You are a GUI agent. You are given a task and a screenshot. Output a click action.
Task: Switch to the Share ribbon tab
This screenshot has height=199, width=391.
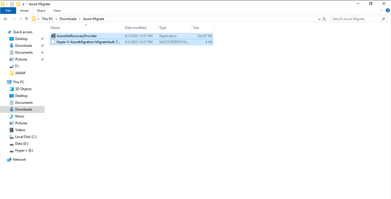pyautogui.click(x=41, y=11)
